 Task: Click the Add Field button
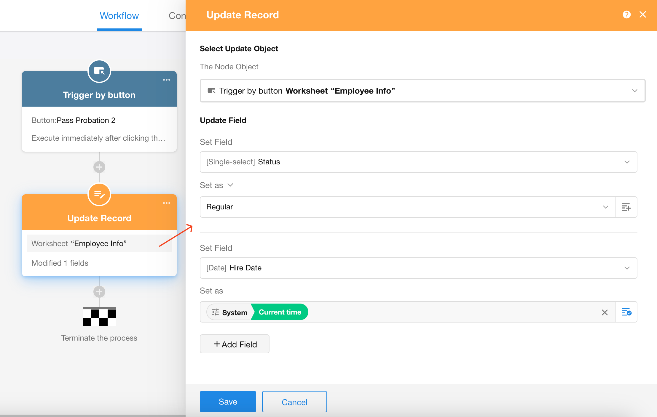coord(235,344)
